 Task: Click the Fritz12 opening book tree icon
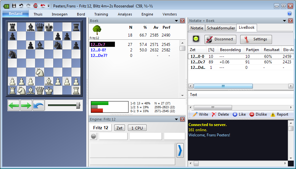97,30
